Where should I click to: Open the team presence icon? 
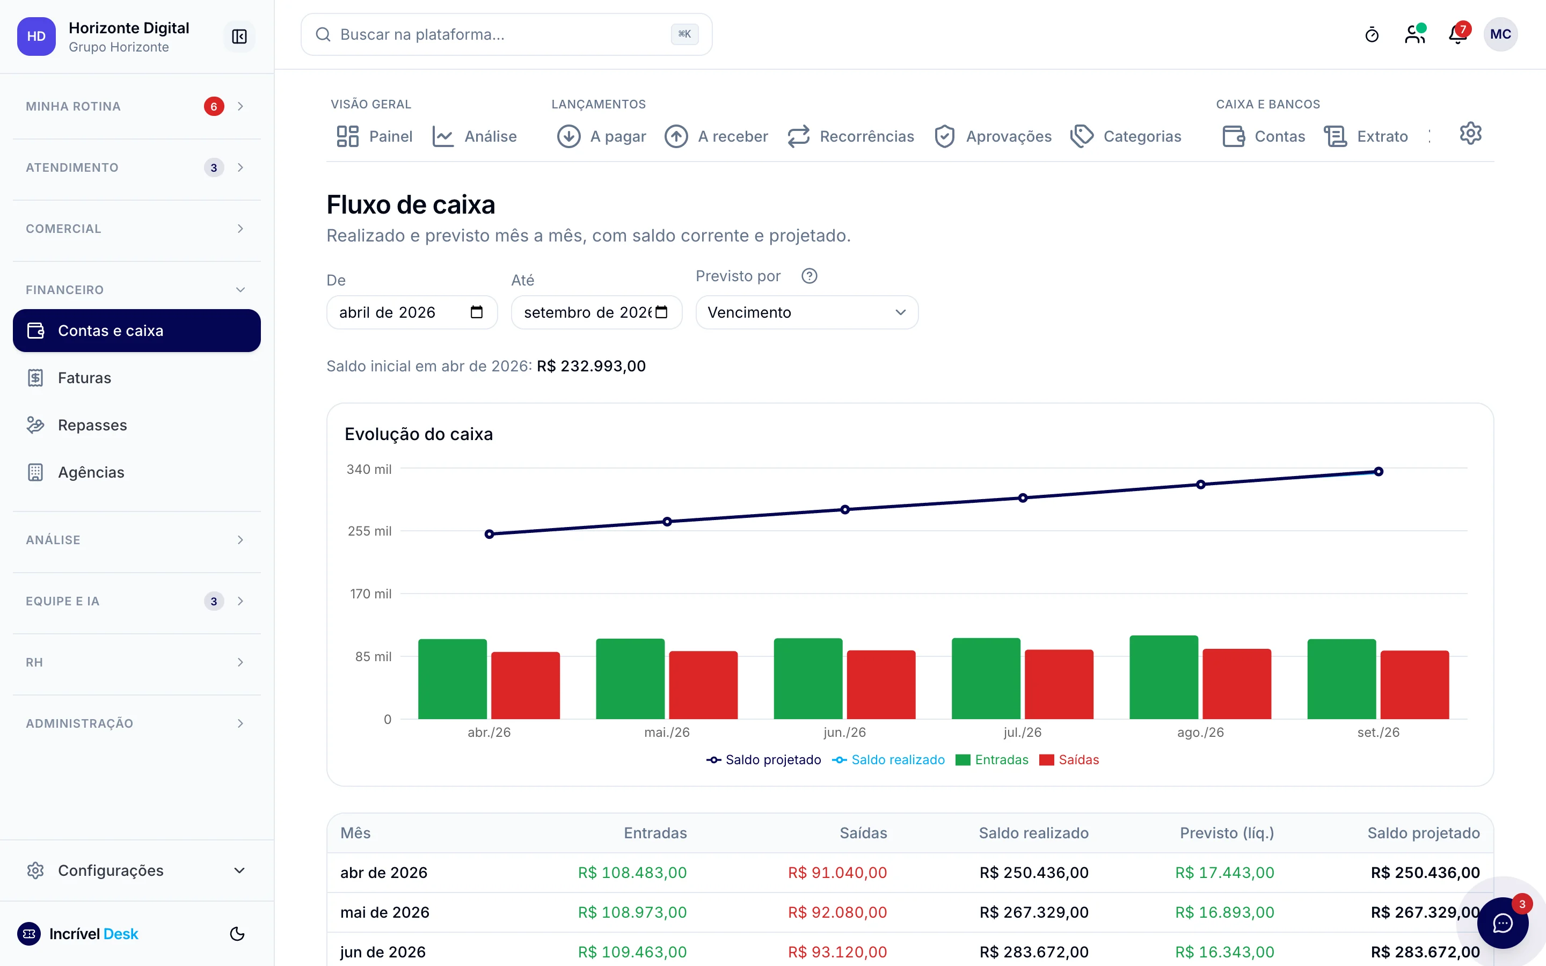coord(1415,34)
